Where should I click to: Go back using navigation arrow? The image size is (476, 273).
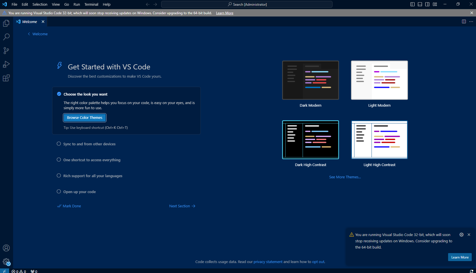pos(148,4)
